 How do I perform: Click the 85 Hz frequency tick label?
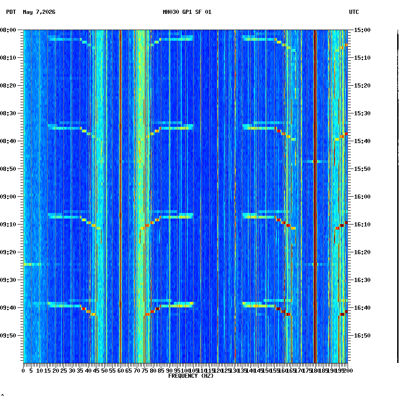click(161, 371)
